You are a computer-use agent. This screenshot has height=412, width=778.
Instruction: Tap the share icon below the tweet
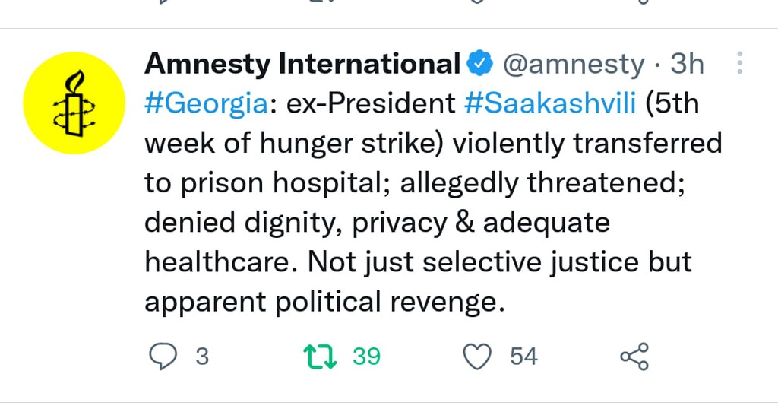634,356
